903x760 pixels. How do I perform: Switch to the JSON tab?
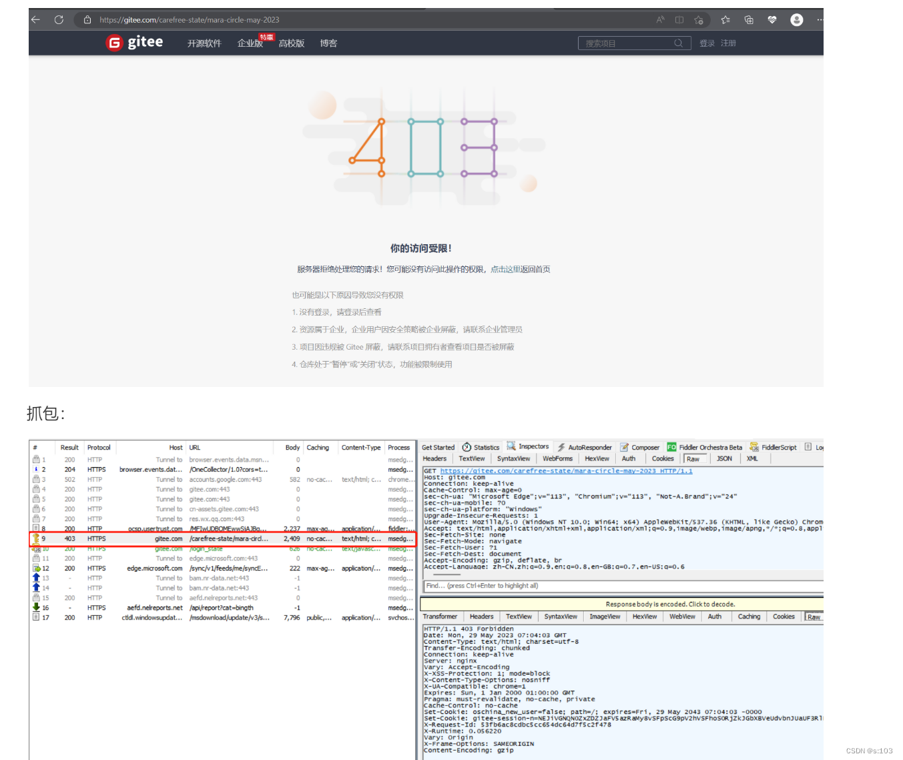pos(724,458)
